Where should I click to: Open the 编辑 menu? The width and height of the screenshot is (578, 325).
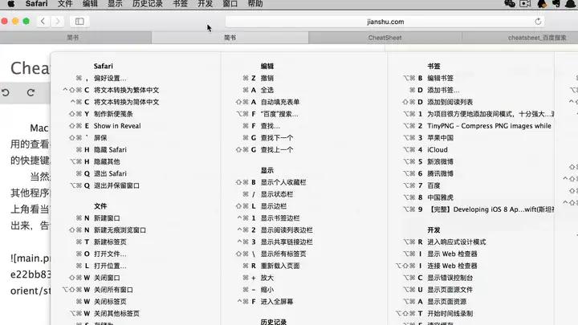[90, 4]
